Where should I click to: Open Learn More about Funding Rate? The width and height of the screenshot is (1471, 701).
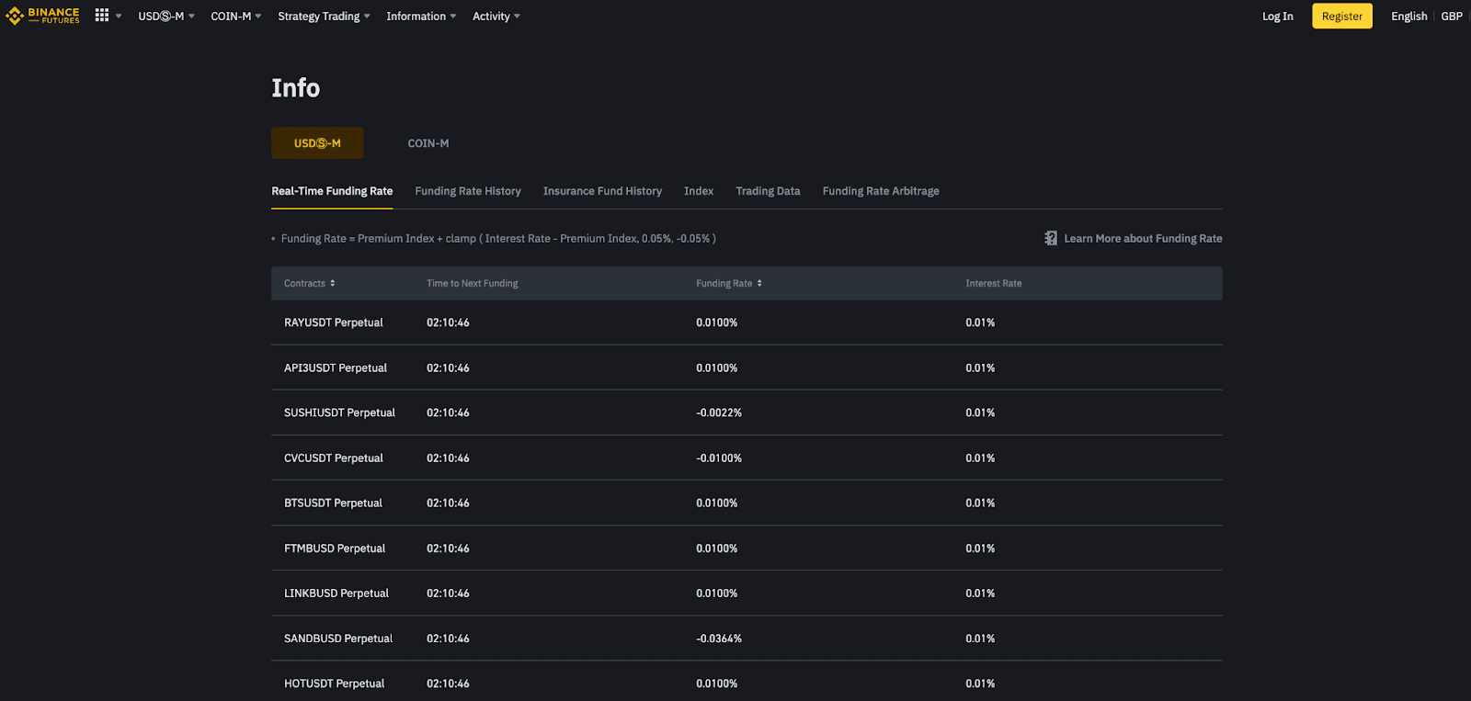1143,238
